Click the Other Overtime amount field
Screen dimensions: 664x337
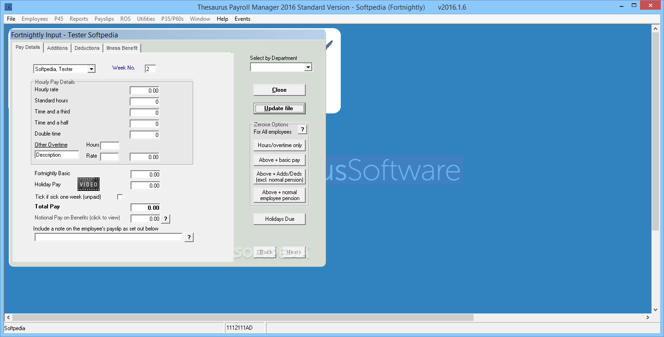[x=144, y=157]
